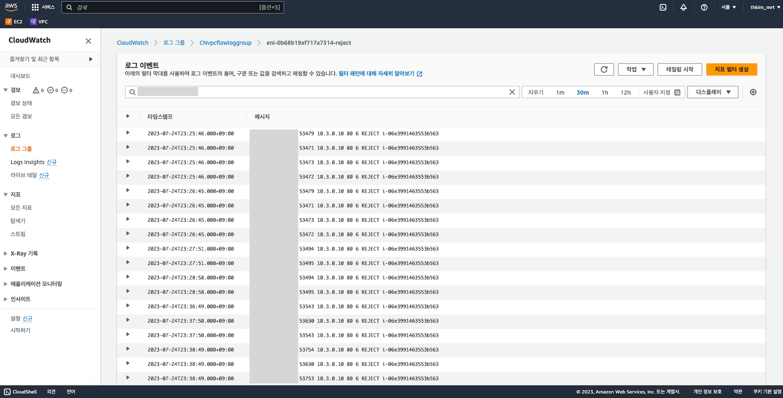Expand log row with port 53479 at 23:25:46

tap(128, 133)
